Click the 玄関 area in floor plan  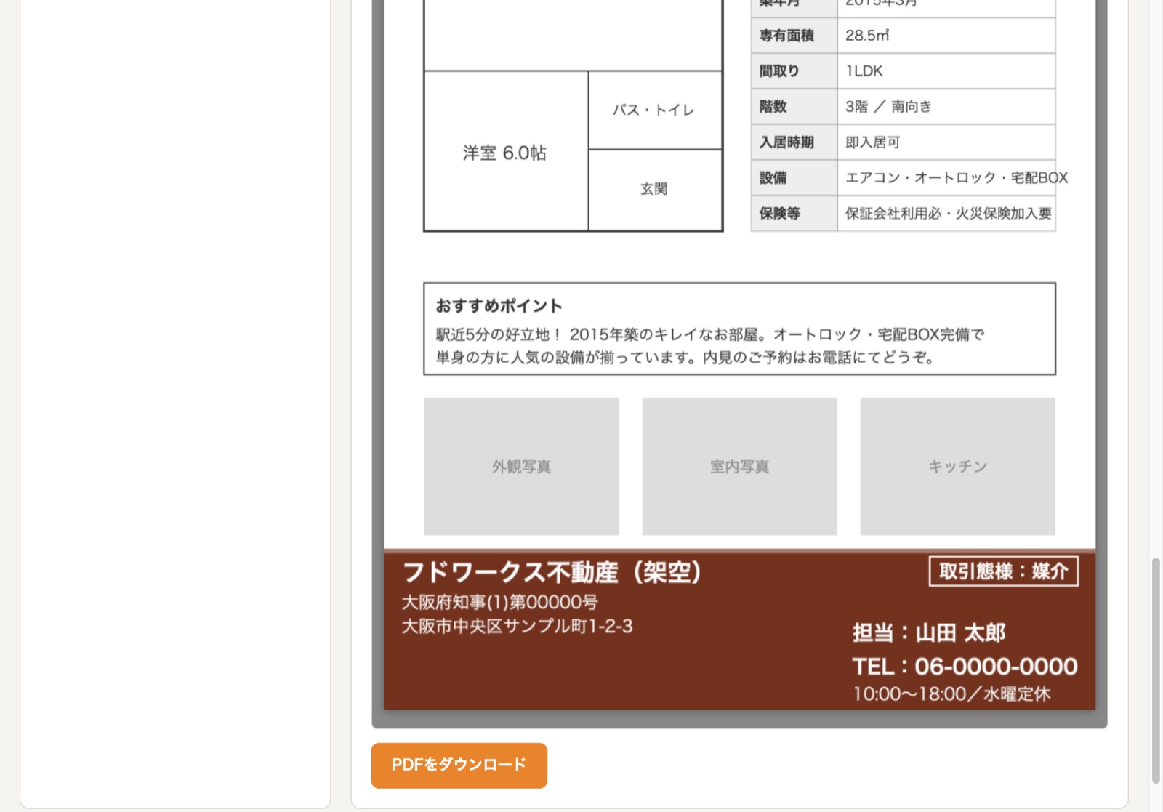[x=655, y=190]
